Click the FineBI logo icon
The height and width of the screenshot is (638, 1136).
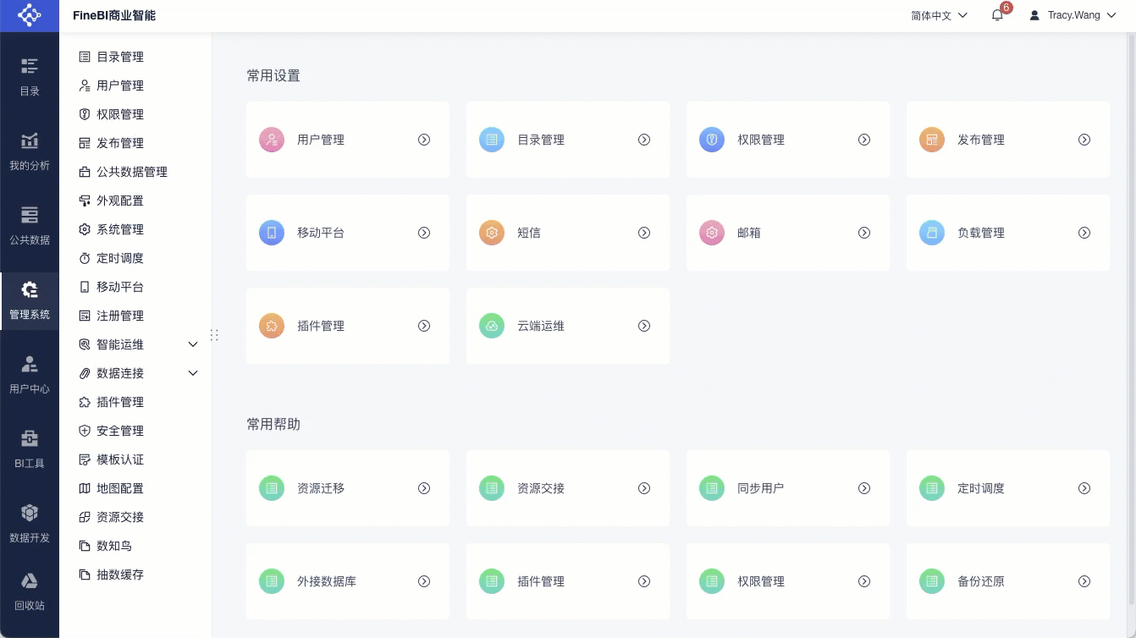pyautogui.click(x=30, y=15)
